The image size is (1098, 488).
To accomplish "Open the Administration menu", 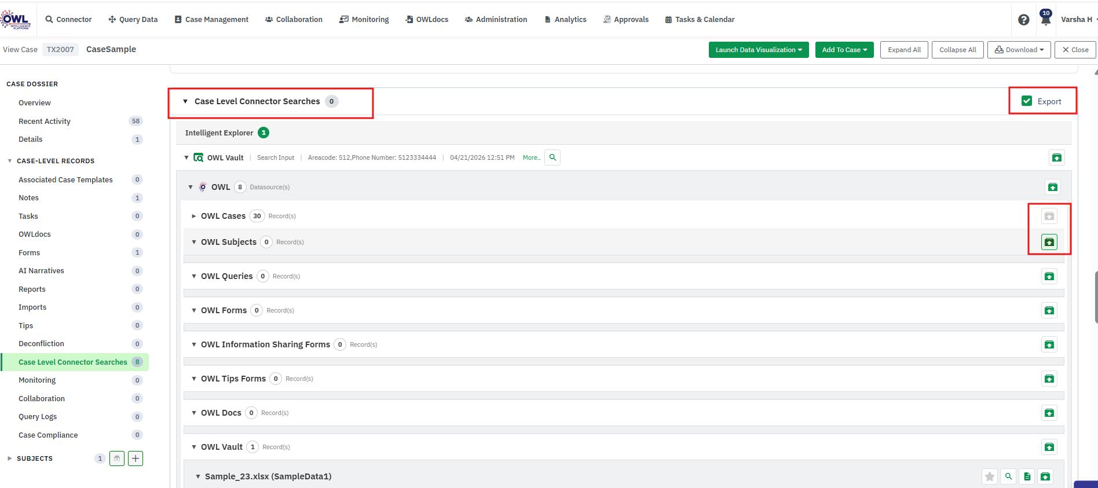I will coord(496,19).
